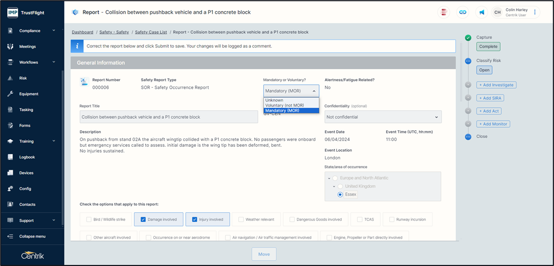Click the Report Title text field
The width and height of the screenshot is (554, 266).
168,117
